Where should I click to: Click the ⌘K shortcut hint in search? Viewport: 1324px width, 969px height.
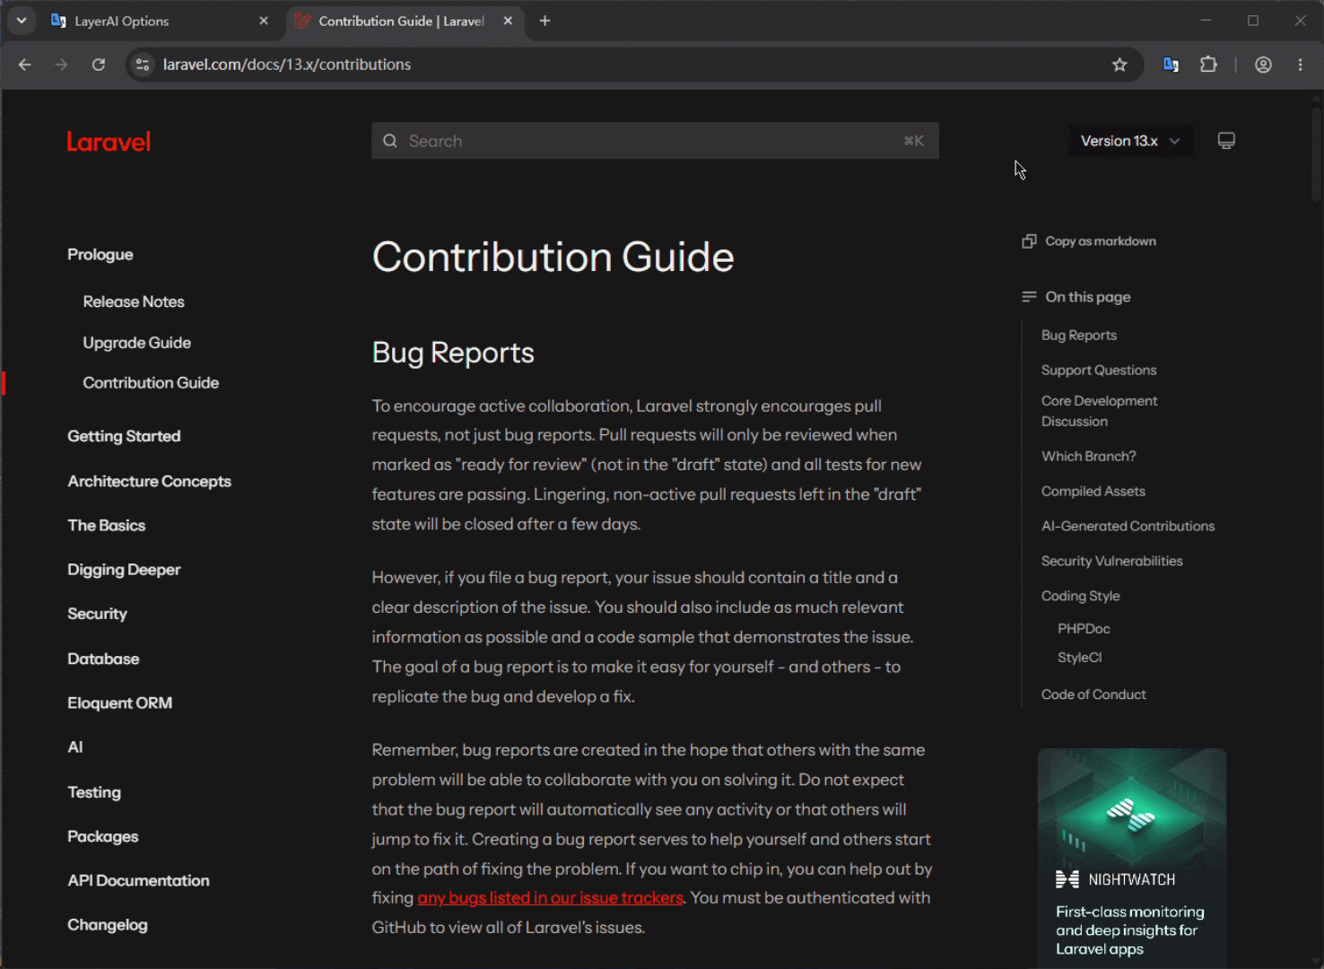[913, 141]
